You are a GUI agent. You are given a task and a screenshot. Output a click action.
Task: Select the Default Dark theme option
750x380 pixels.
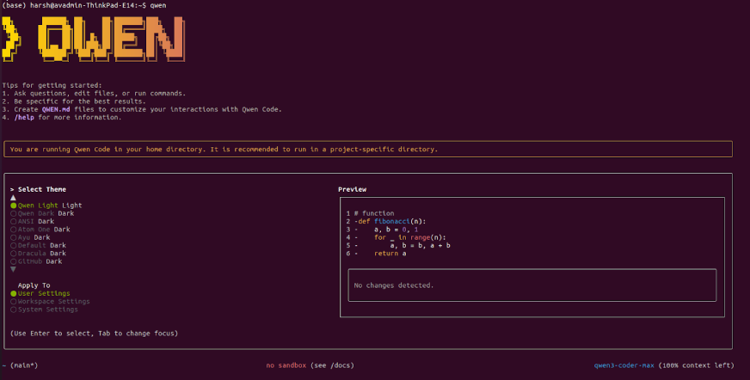[x=38, y=245]
